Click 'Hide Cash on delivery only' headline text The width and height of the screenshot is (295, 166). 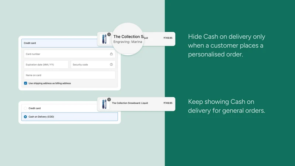pos(226,37)
